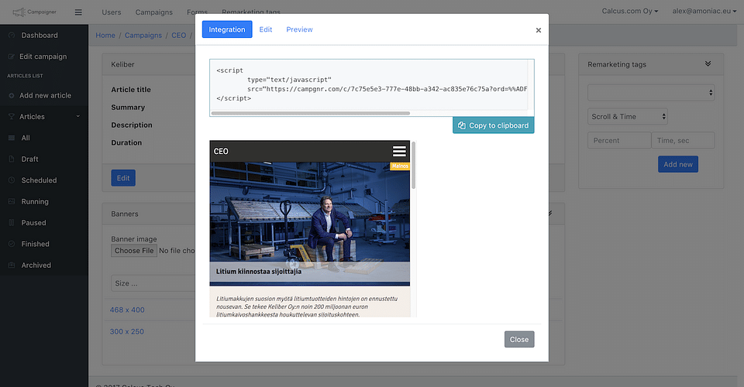Switch to the Integration tab

[x=227, y=29]
